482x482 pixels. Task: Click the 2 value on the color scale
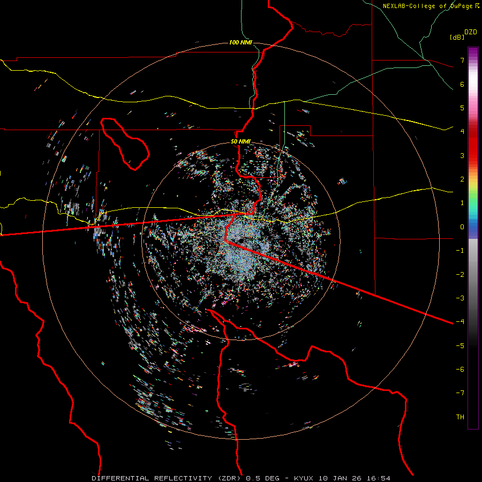pos(462,179)
